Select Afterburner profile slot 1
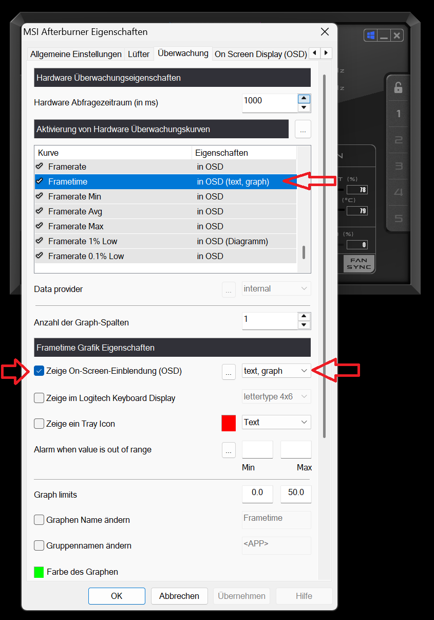 [399, 114]
